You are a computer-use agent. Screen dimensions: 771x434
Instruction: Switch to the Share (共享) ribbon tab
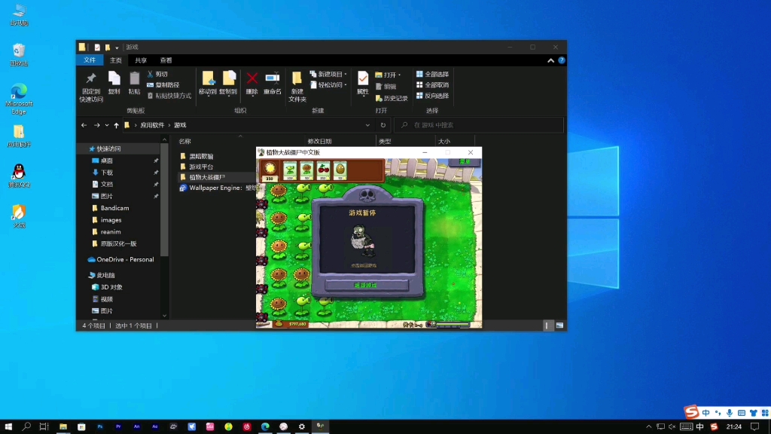[x=141, y=60]
